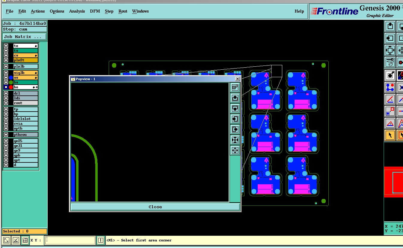Click main toolbar zoom in icon
Image resolution: width=403 pixels, height=248 pixels.
point(390,50)
